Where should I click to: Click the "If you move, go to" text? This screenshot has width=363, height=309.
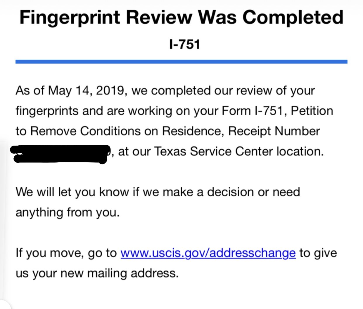[x=66, y=253]
